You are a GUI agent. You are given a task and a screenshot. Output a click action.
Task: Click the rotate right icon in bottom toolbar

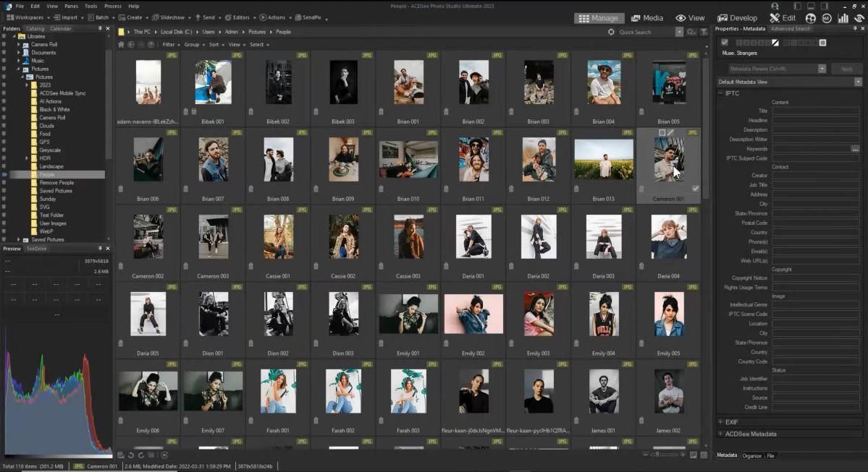click(x=141, y=455)
